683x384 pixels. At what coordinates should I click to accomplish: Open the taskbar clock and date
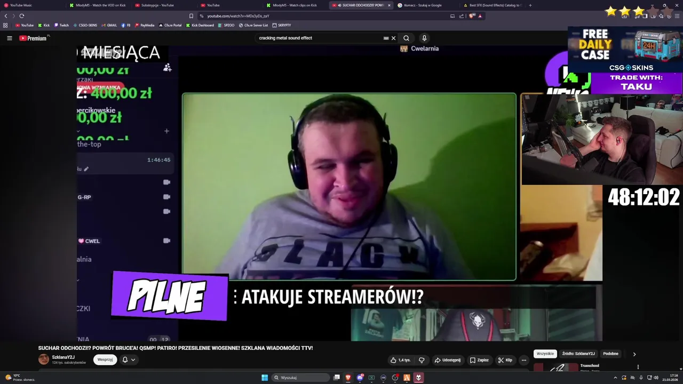tap(670, 378)
